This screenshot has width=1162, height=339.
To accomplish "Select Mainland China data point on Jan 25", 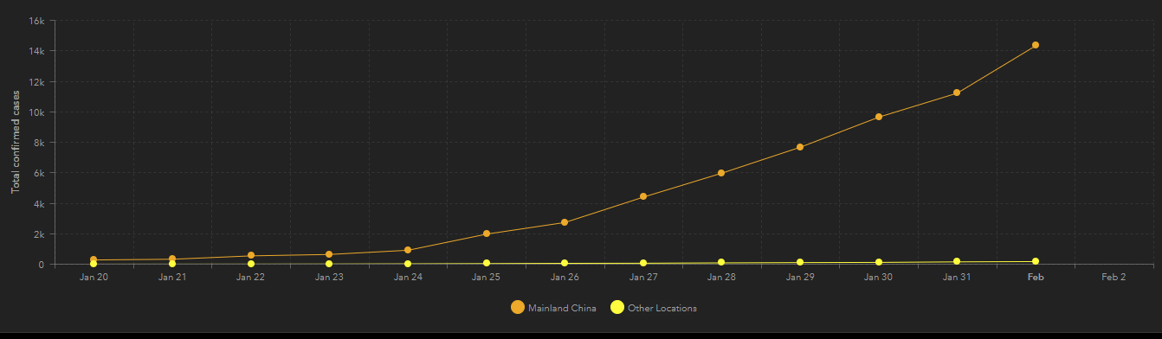I will (x=487, y=233).
